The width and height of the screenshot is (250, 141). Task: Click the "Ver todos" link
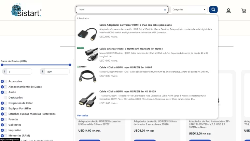coord(82,116)
